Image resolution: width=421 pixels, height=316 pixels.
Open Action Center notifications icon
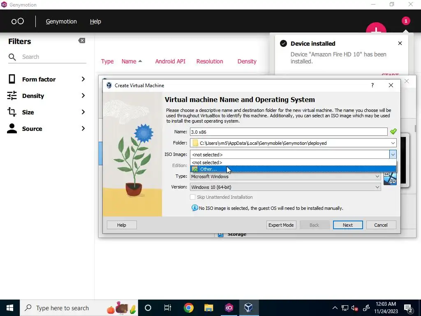pos(408,308)
